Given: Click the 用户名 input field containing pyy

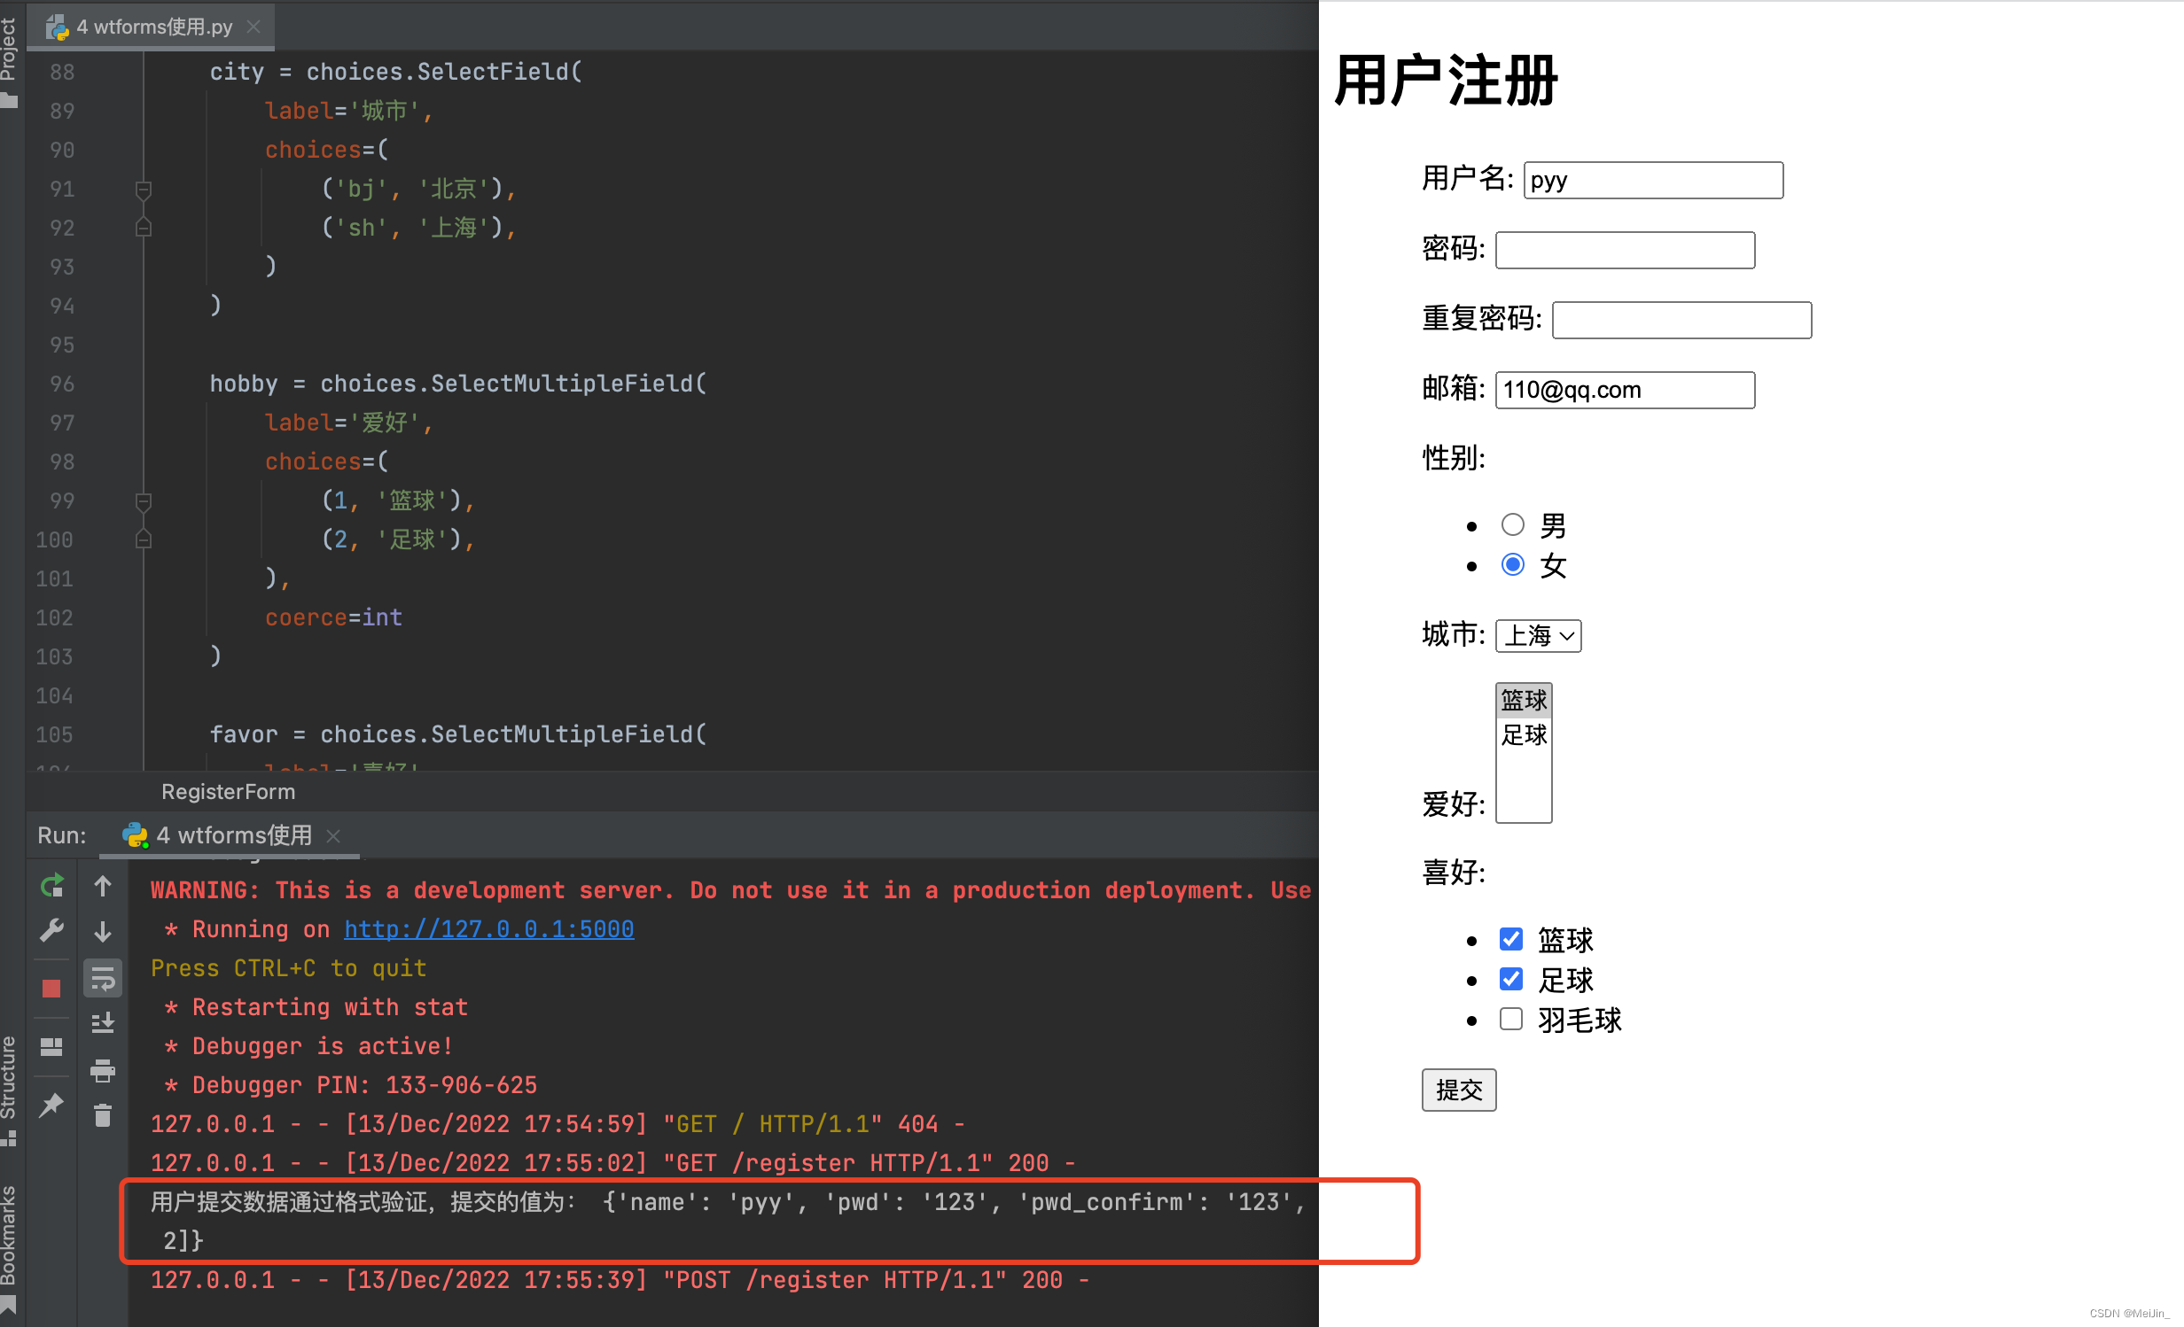Looking at the screenshot, I should [x=1653, y=180].
